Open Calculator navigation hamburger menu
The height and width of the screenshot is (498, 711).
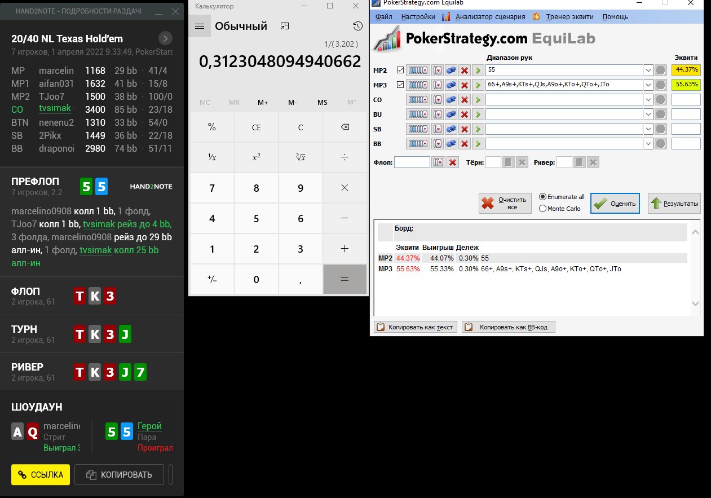[x=199, y=26]
